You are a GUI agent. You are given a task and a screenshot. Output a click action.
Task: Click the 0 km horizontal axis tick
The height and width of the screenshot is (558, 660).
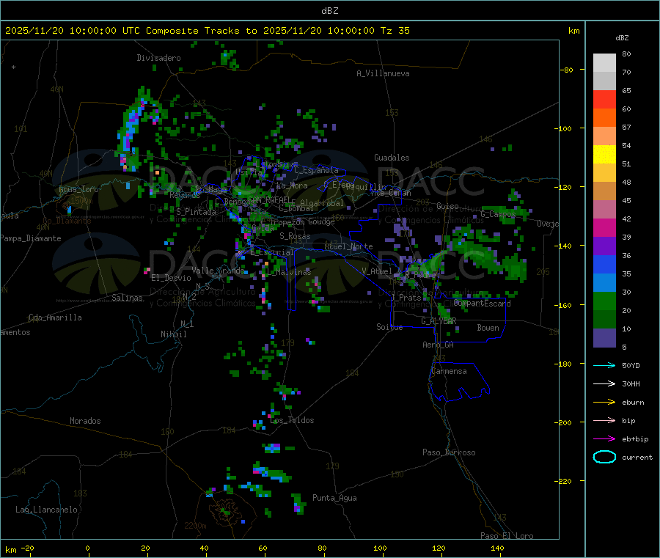coord(87,548)
